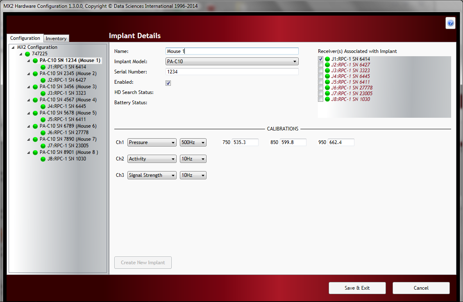Screen dimensions: 463x302
Task: Click the Cancel button
Action: click(x=421, y=288)
